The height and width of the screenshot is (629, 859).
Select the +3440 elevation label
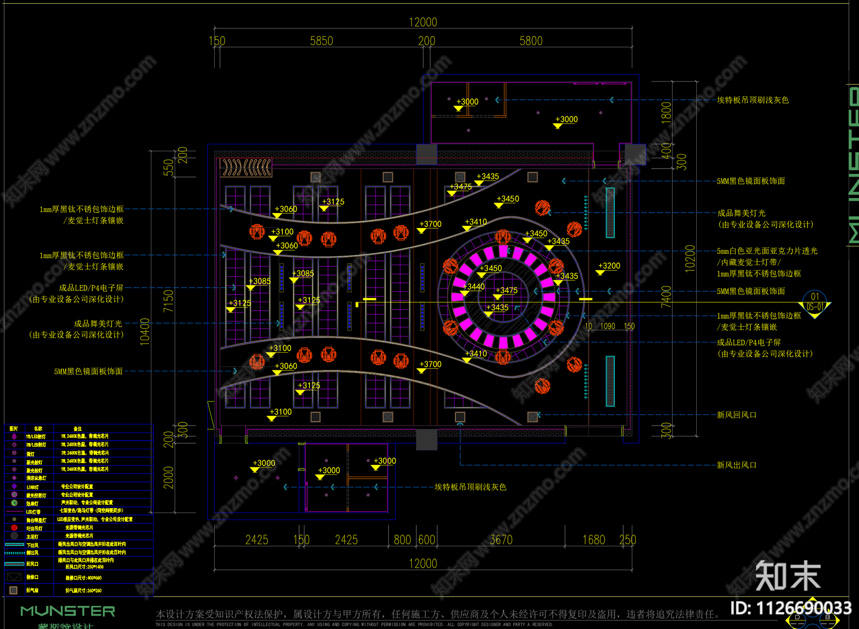tap(474, 287)
